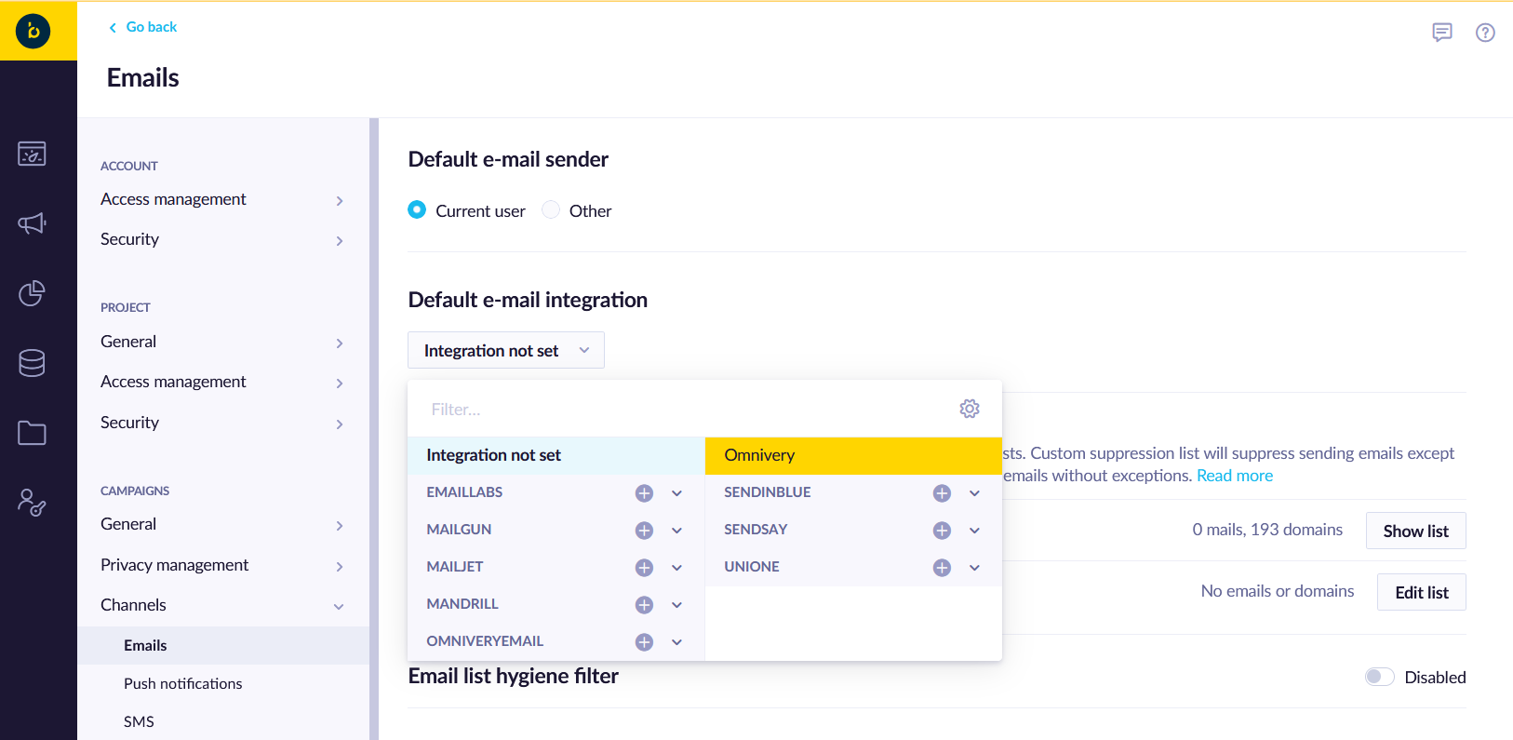1513x740 pixels.
Task: Click the database icon in sidebar
Action: click(32, 363)
